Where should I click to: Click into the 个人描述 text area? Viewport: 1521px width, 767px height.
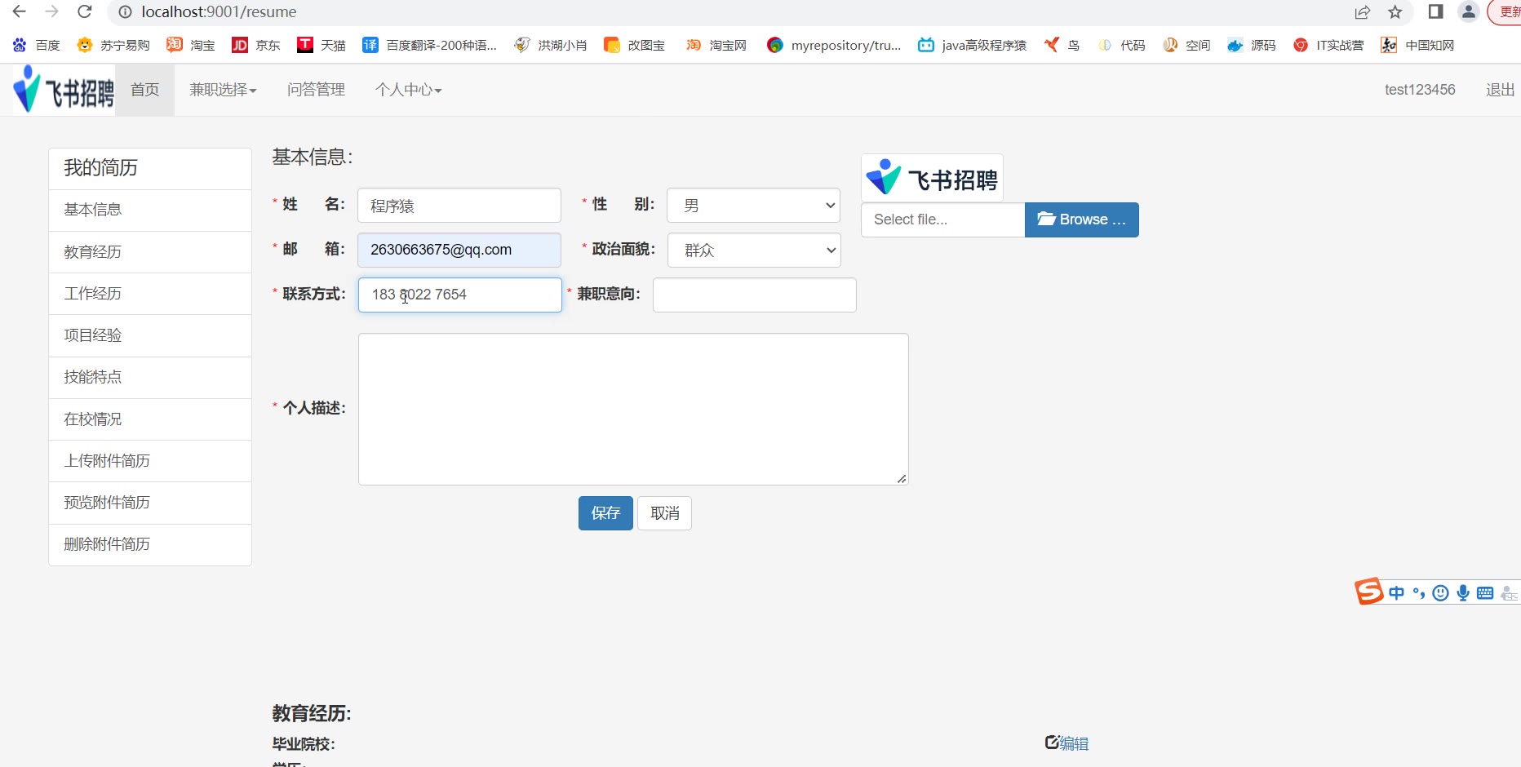click(x=633, y=409)
